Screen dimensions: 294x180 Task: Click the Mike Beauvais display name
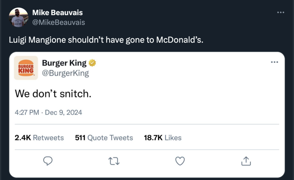click(57, 13)
